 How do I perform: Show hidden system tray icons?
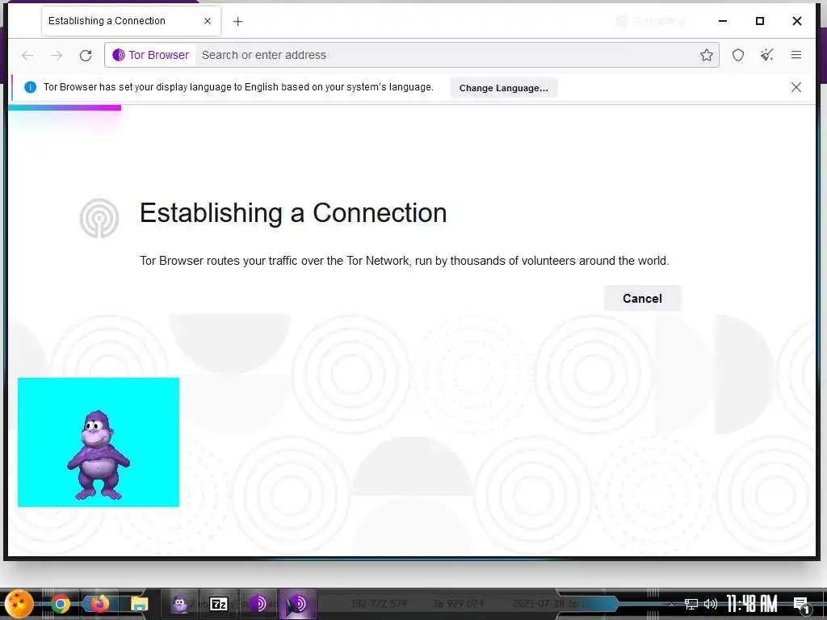pyautogui.click(x=672, y=604)
